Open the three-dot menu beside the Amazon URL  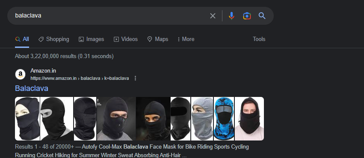point(136,78)
